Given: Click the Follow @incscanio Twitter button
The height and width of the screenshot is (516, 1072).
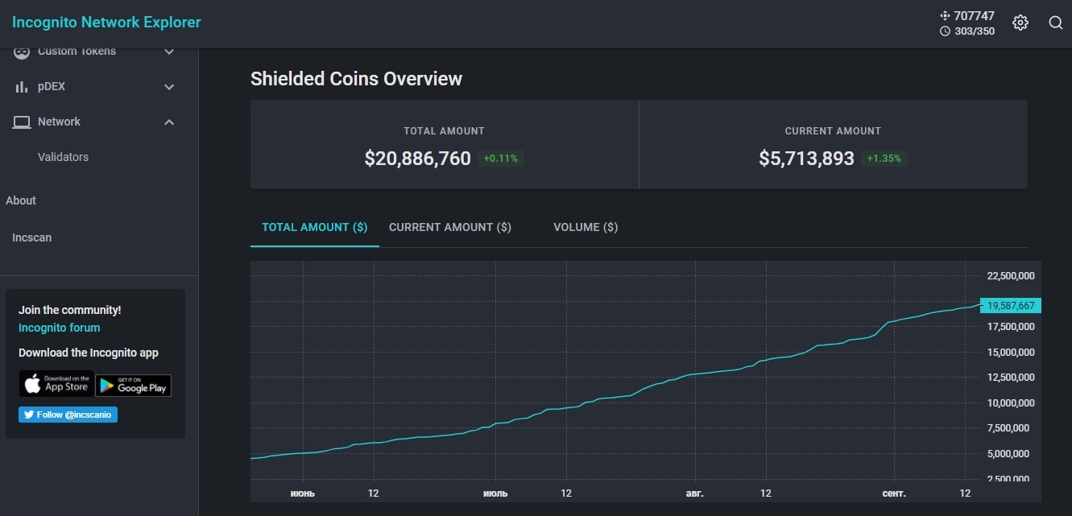Looking at the screenshot, I should [68, 415].
